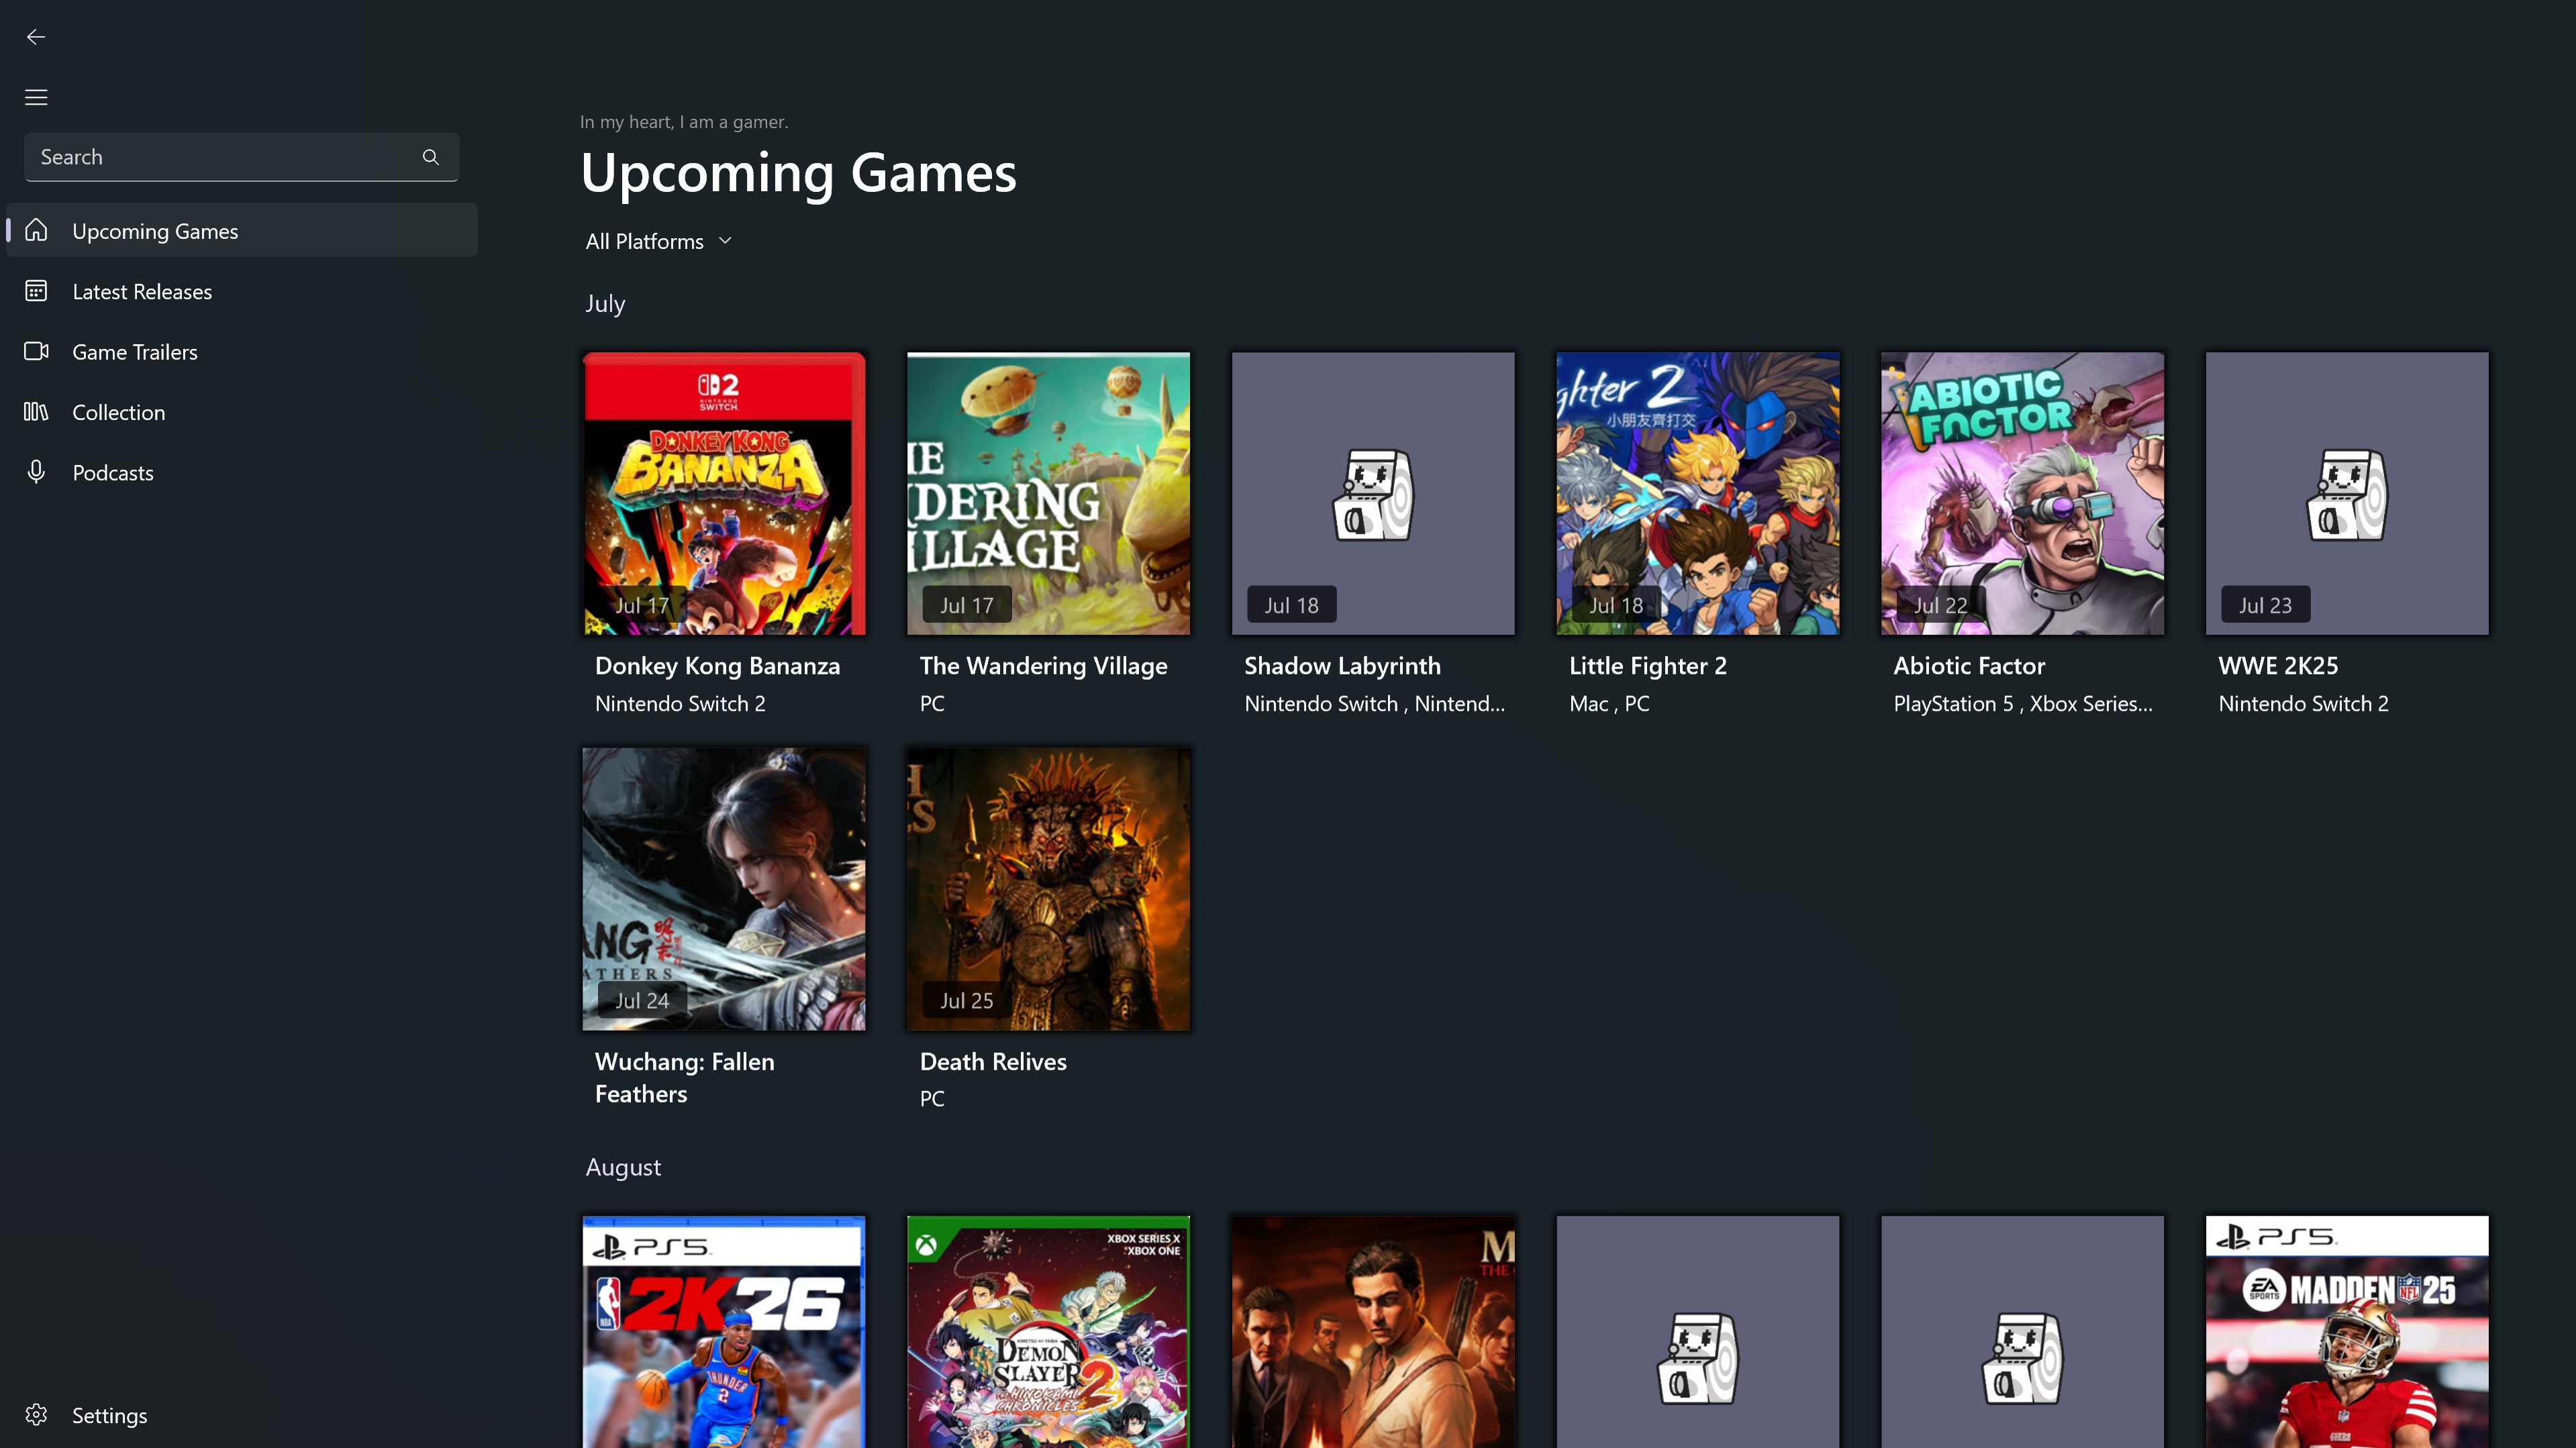Click the Upcoming Games home icon
Image resolution: width=2576 pixels, height=1448 pixels.
[x=36, y=230]
